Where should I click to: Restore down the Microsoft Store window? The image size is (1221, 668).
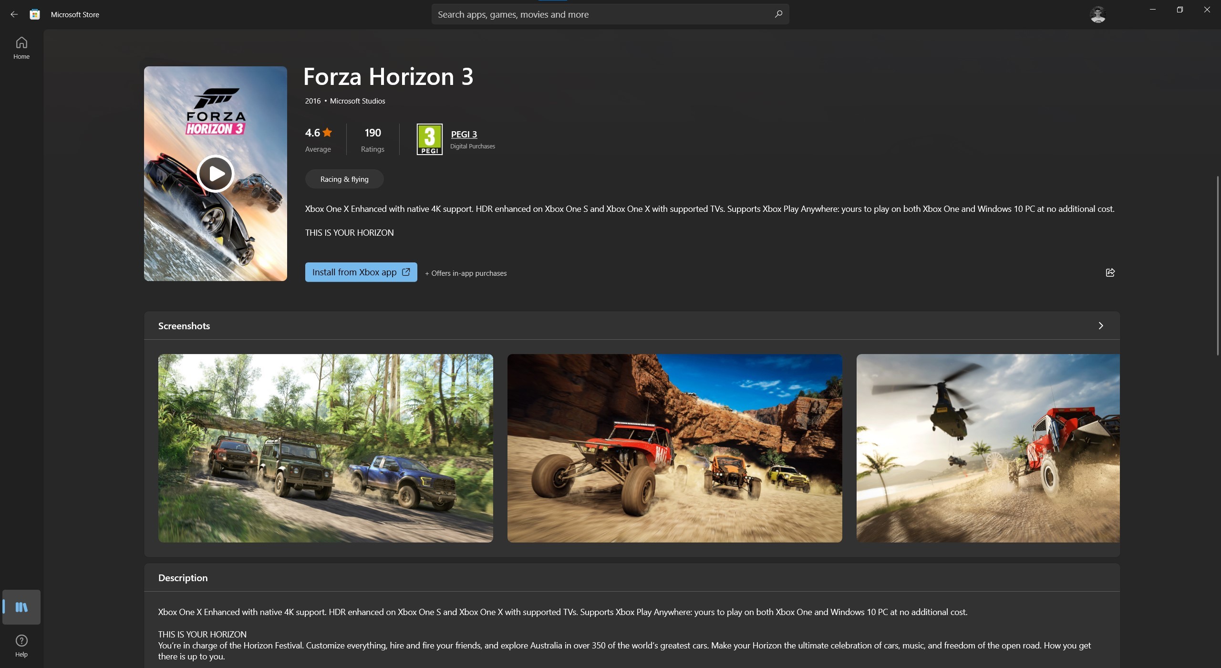[x=1180, y=10]
